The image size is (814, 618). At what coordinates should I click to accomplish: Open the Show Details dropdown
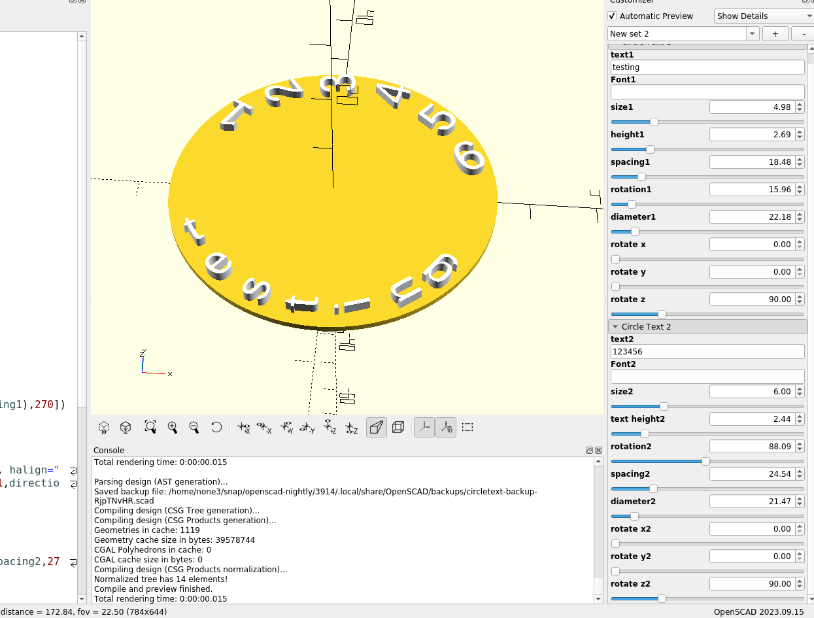click(762, 16)
